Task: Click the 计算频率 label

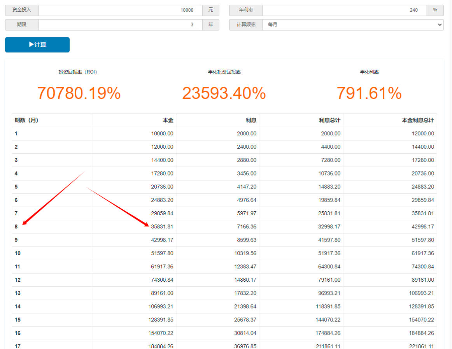Action: coord(246,25)
